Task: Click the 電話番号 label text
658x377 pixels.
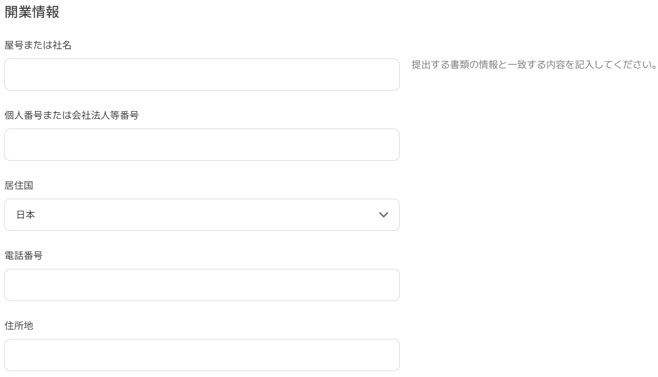Action: tap(23, 256)
